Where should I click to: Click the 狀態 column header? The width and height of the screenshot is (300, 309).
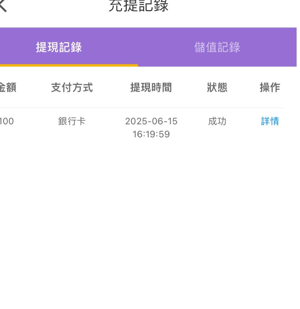(216, 88)
